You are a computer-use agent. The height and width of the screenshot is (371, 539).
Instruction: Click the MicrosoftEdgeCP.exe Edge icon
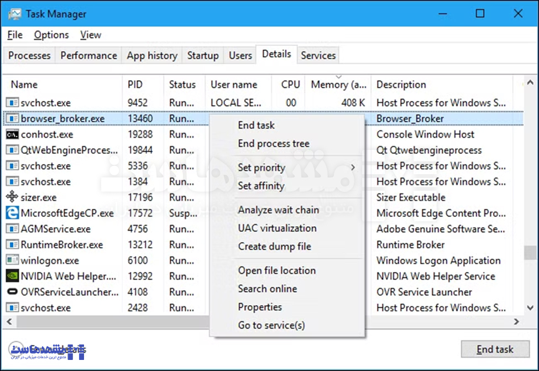coord(12,213)
